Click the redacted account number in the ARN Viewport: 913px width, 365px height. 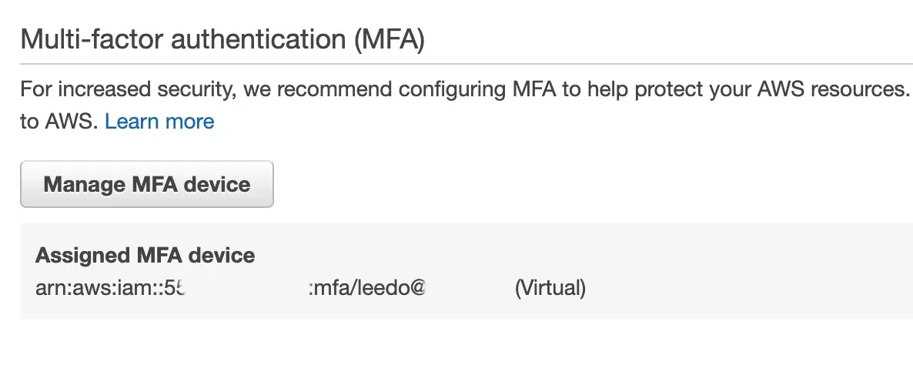(246, 289)
